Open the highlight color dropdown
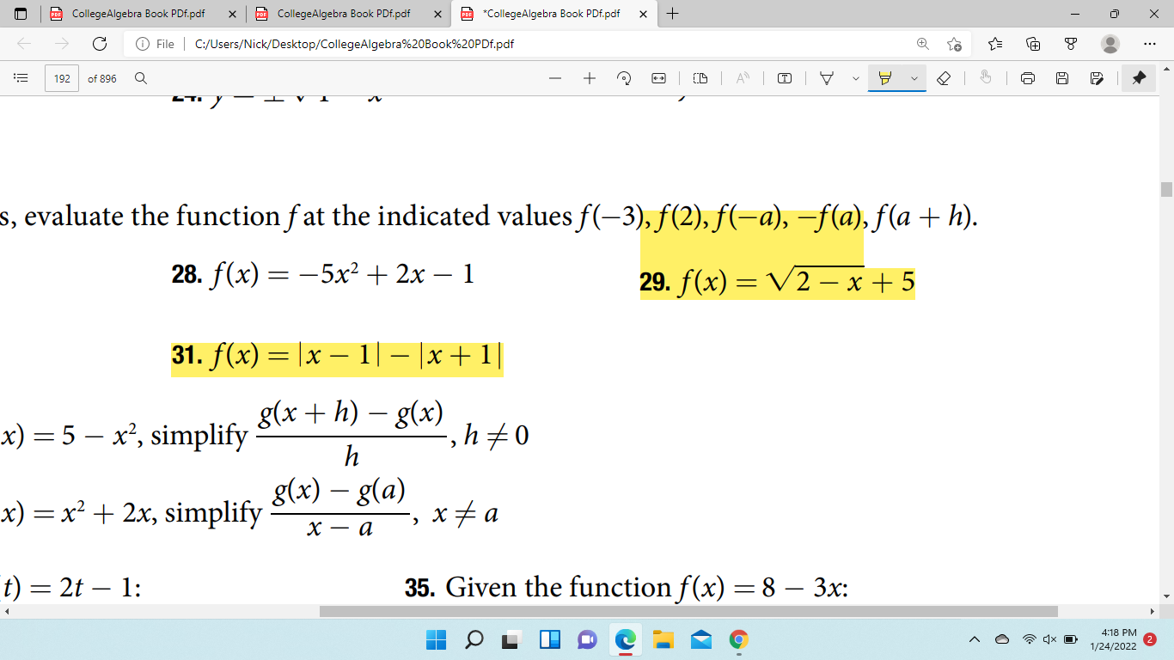 (914, 77)
